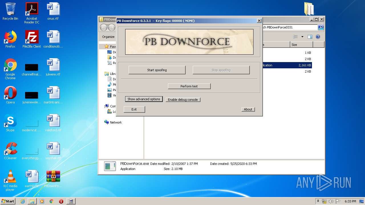Select Network in Explorer navigation pane
This screenshot has width=365, height=205.
(113, 122)
